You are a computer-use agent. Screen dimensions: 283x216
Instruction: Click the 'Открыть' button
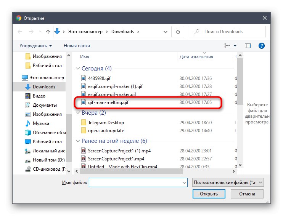pyautogui.click(x=209, y=194)
